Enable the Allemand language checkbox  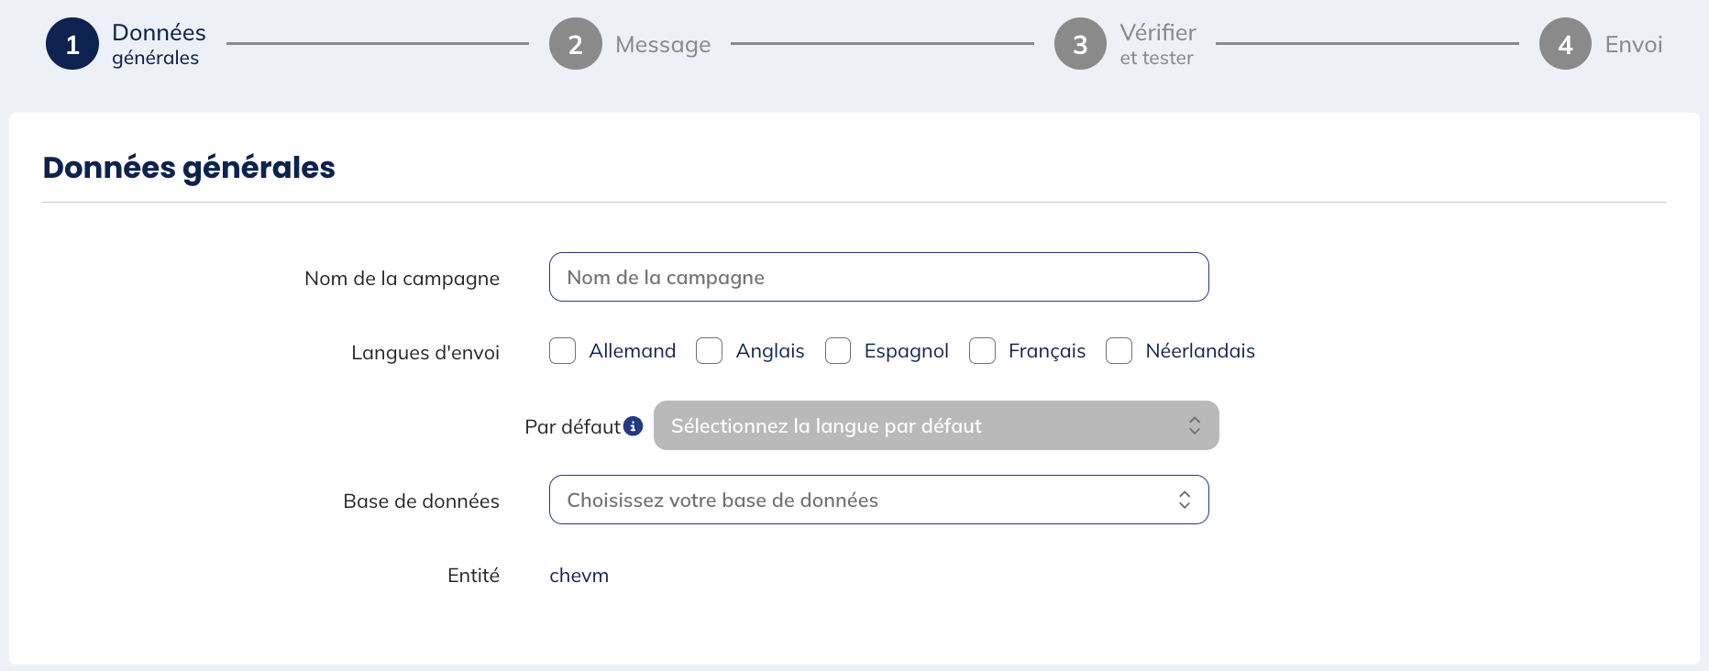pyautogui.click(x=562, y=350)
